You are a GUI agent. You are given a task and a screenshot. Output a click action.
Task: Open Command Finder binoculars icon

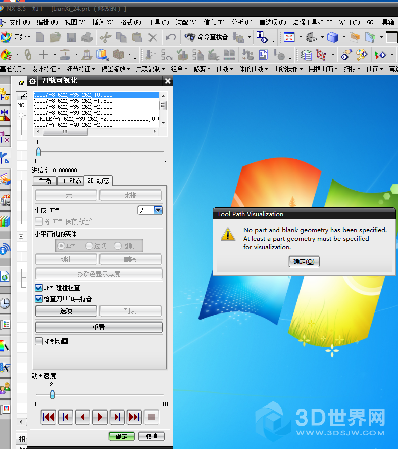(x=190, y=37)
